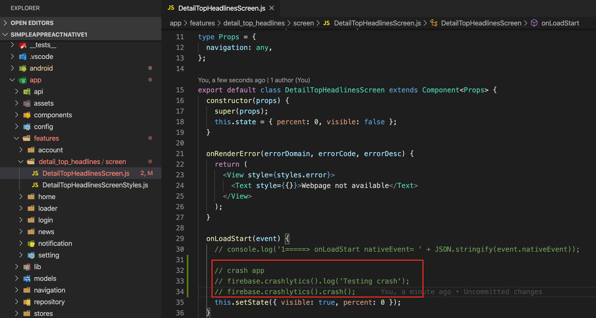The image size is (596, 318).
Task: Click the onLoadStart method symbol icon in breadcrumb
Action: (x=534, y=23)
